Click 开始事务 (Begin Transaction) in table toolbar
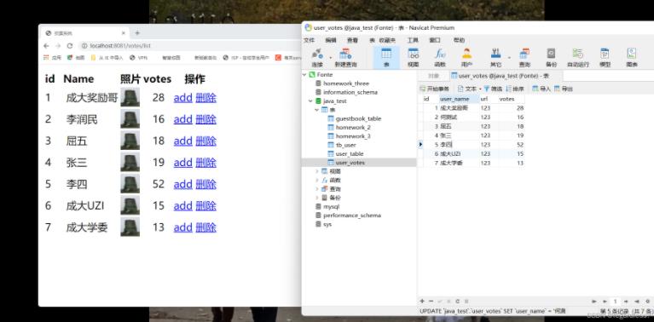This screenshot has height=322, width=654. tap(434, 89)
